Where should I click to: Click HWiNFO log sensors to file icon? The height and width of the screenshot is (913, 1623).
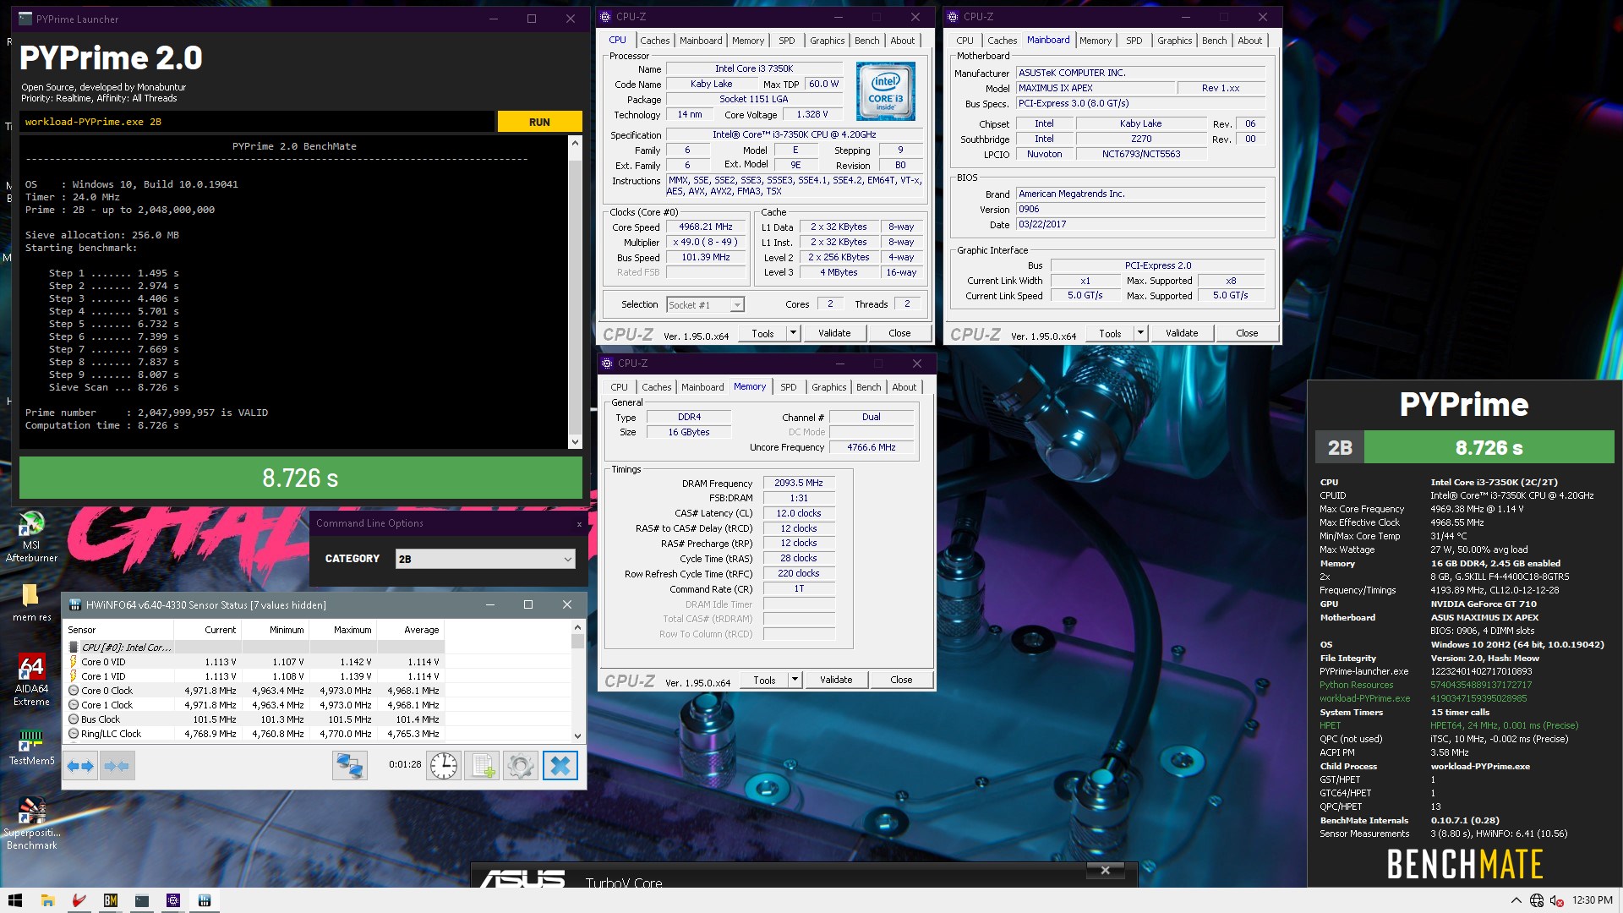tap(483, 766)
